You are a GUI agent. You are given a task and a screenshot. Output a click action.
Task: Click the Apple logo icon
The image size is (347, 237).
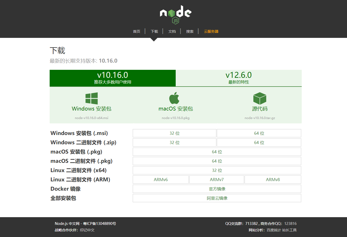click(174, 98)
